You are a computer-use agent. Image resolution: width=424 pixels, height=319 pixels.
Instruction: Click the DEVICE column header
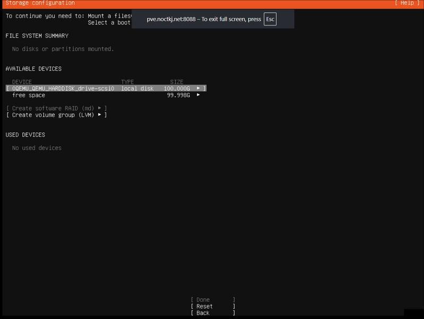(22, 82)
